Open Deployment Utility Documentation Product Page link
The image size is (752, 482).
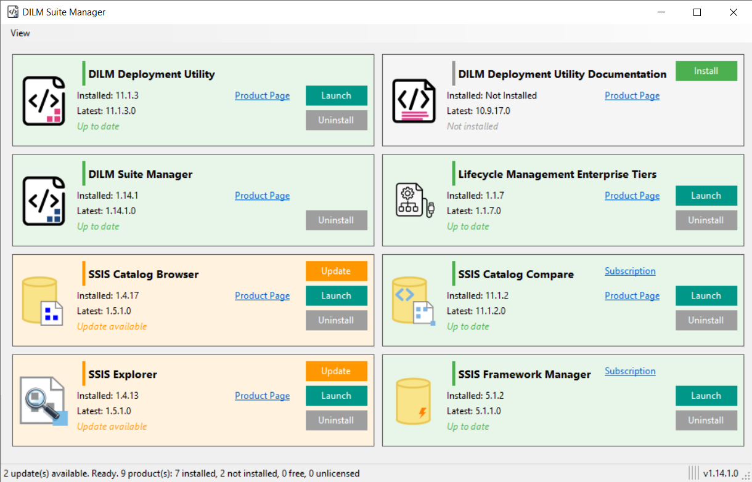(x=632, y=95)
